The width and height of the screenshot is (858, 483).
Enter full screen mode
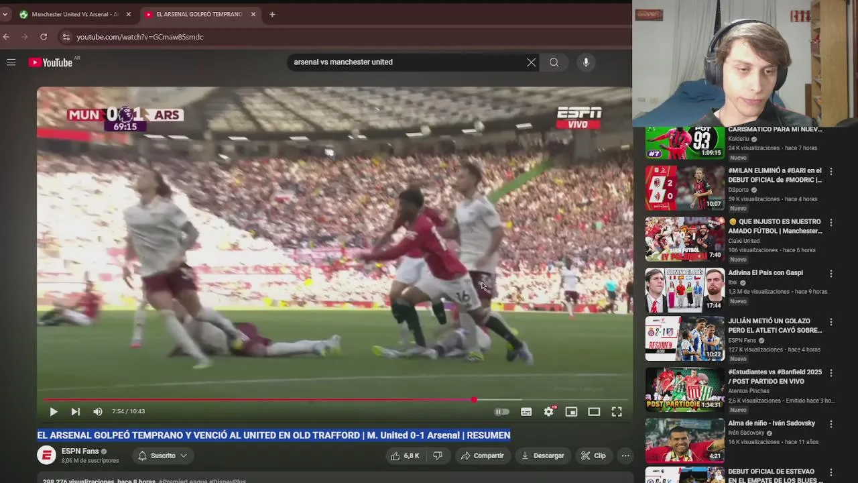coord(617,412)
